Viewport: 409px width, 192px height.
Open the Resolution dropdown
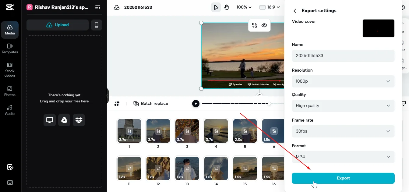pyautogui.click(x=343, y=81)
